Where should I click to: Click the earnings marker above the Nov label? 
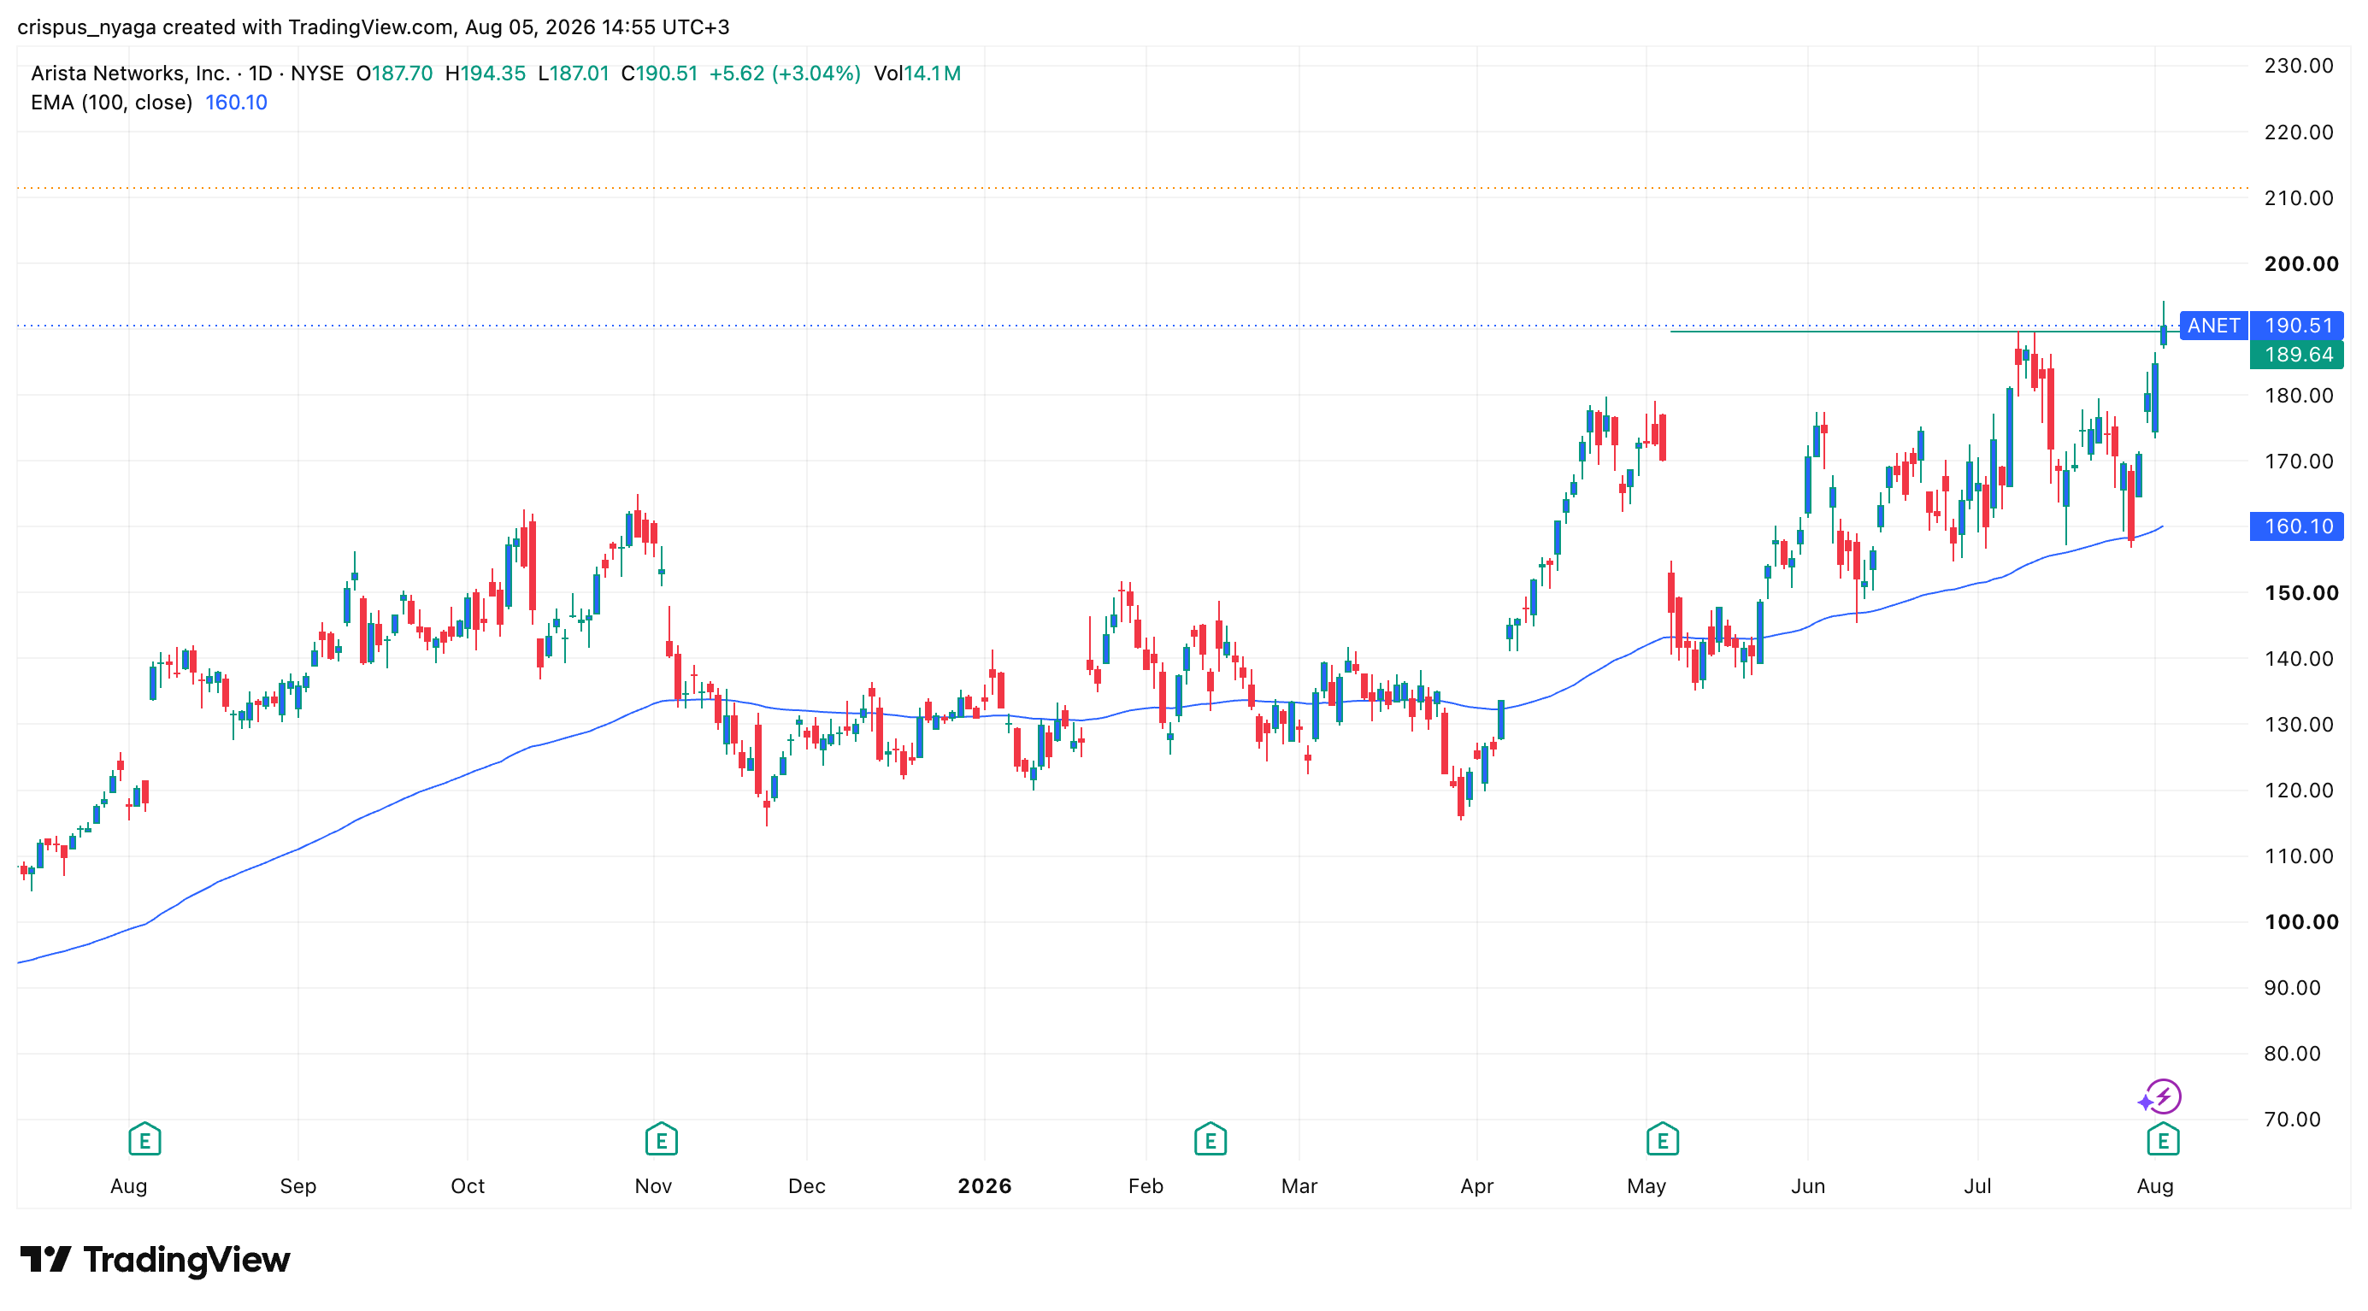[x=661, y=1139]
